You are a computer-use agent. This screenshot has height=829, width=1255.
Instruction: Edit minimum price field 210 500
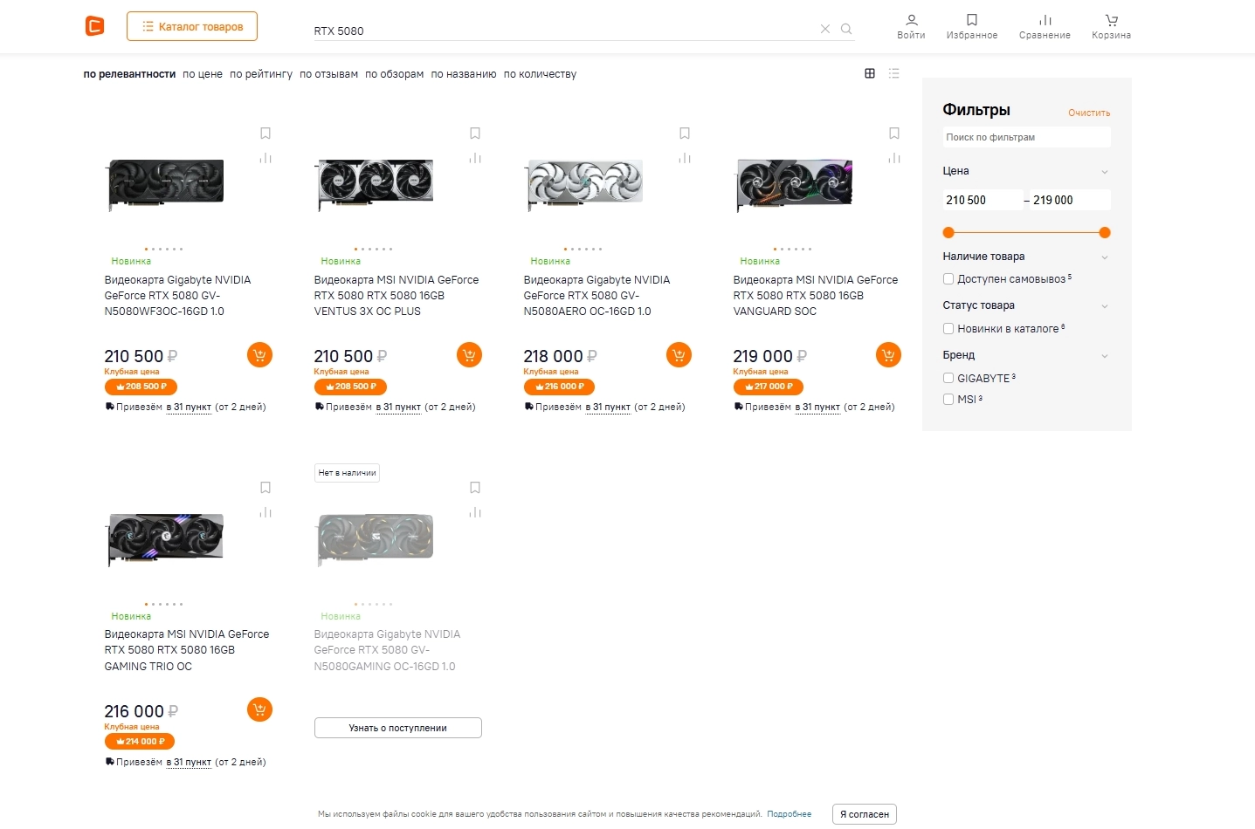pos(983,200)
